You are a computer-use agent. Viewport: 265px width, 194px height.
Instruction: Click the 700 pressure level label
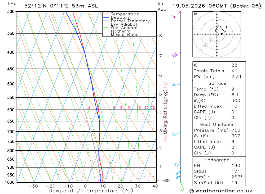(11, 132)
